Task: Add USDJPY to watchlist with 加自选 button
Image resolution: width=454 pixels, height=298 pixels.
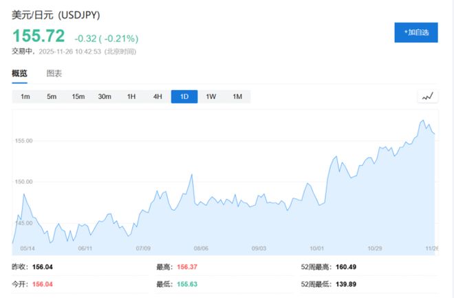Action: coord(415,32)
